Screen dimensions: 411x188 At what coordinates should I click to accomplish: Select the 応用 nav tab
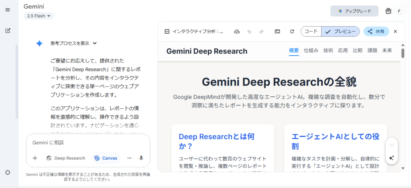(343, 51)
